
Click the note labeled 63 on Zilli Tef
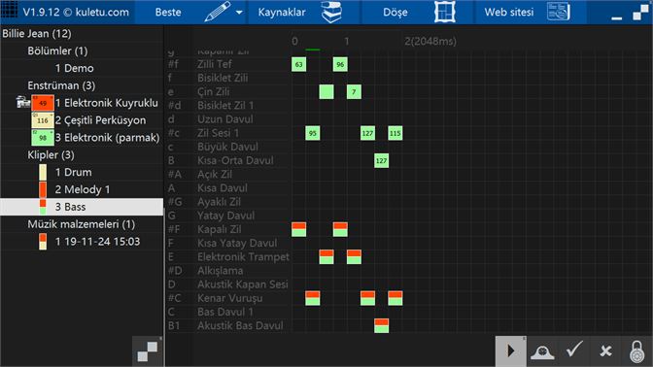[298, 64]
